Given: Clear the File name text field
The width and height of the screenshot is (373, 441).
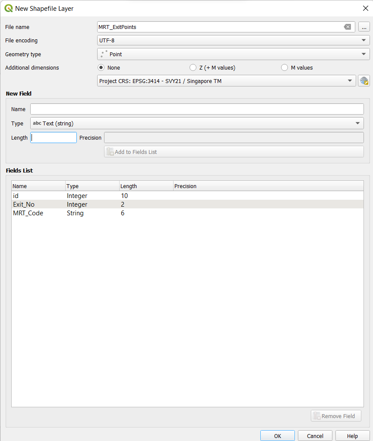Looking at the screenshot, I should (347, 27).
